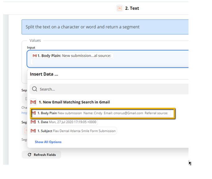The image size is (212, 179).
Task: Select Subject Flax Dental Atlanta option
Action: point(73,131)
